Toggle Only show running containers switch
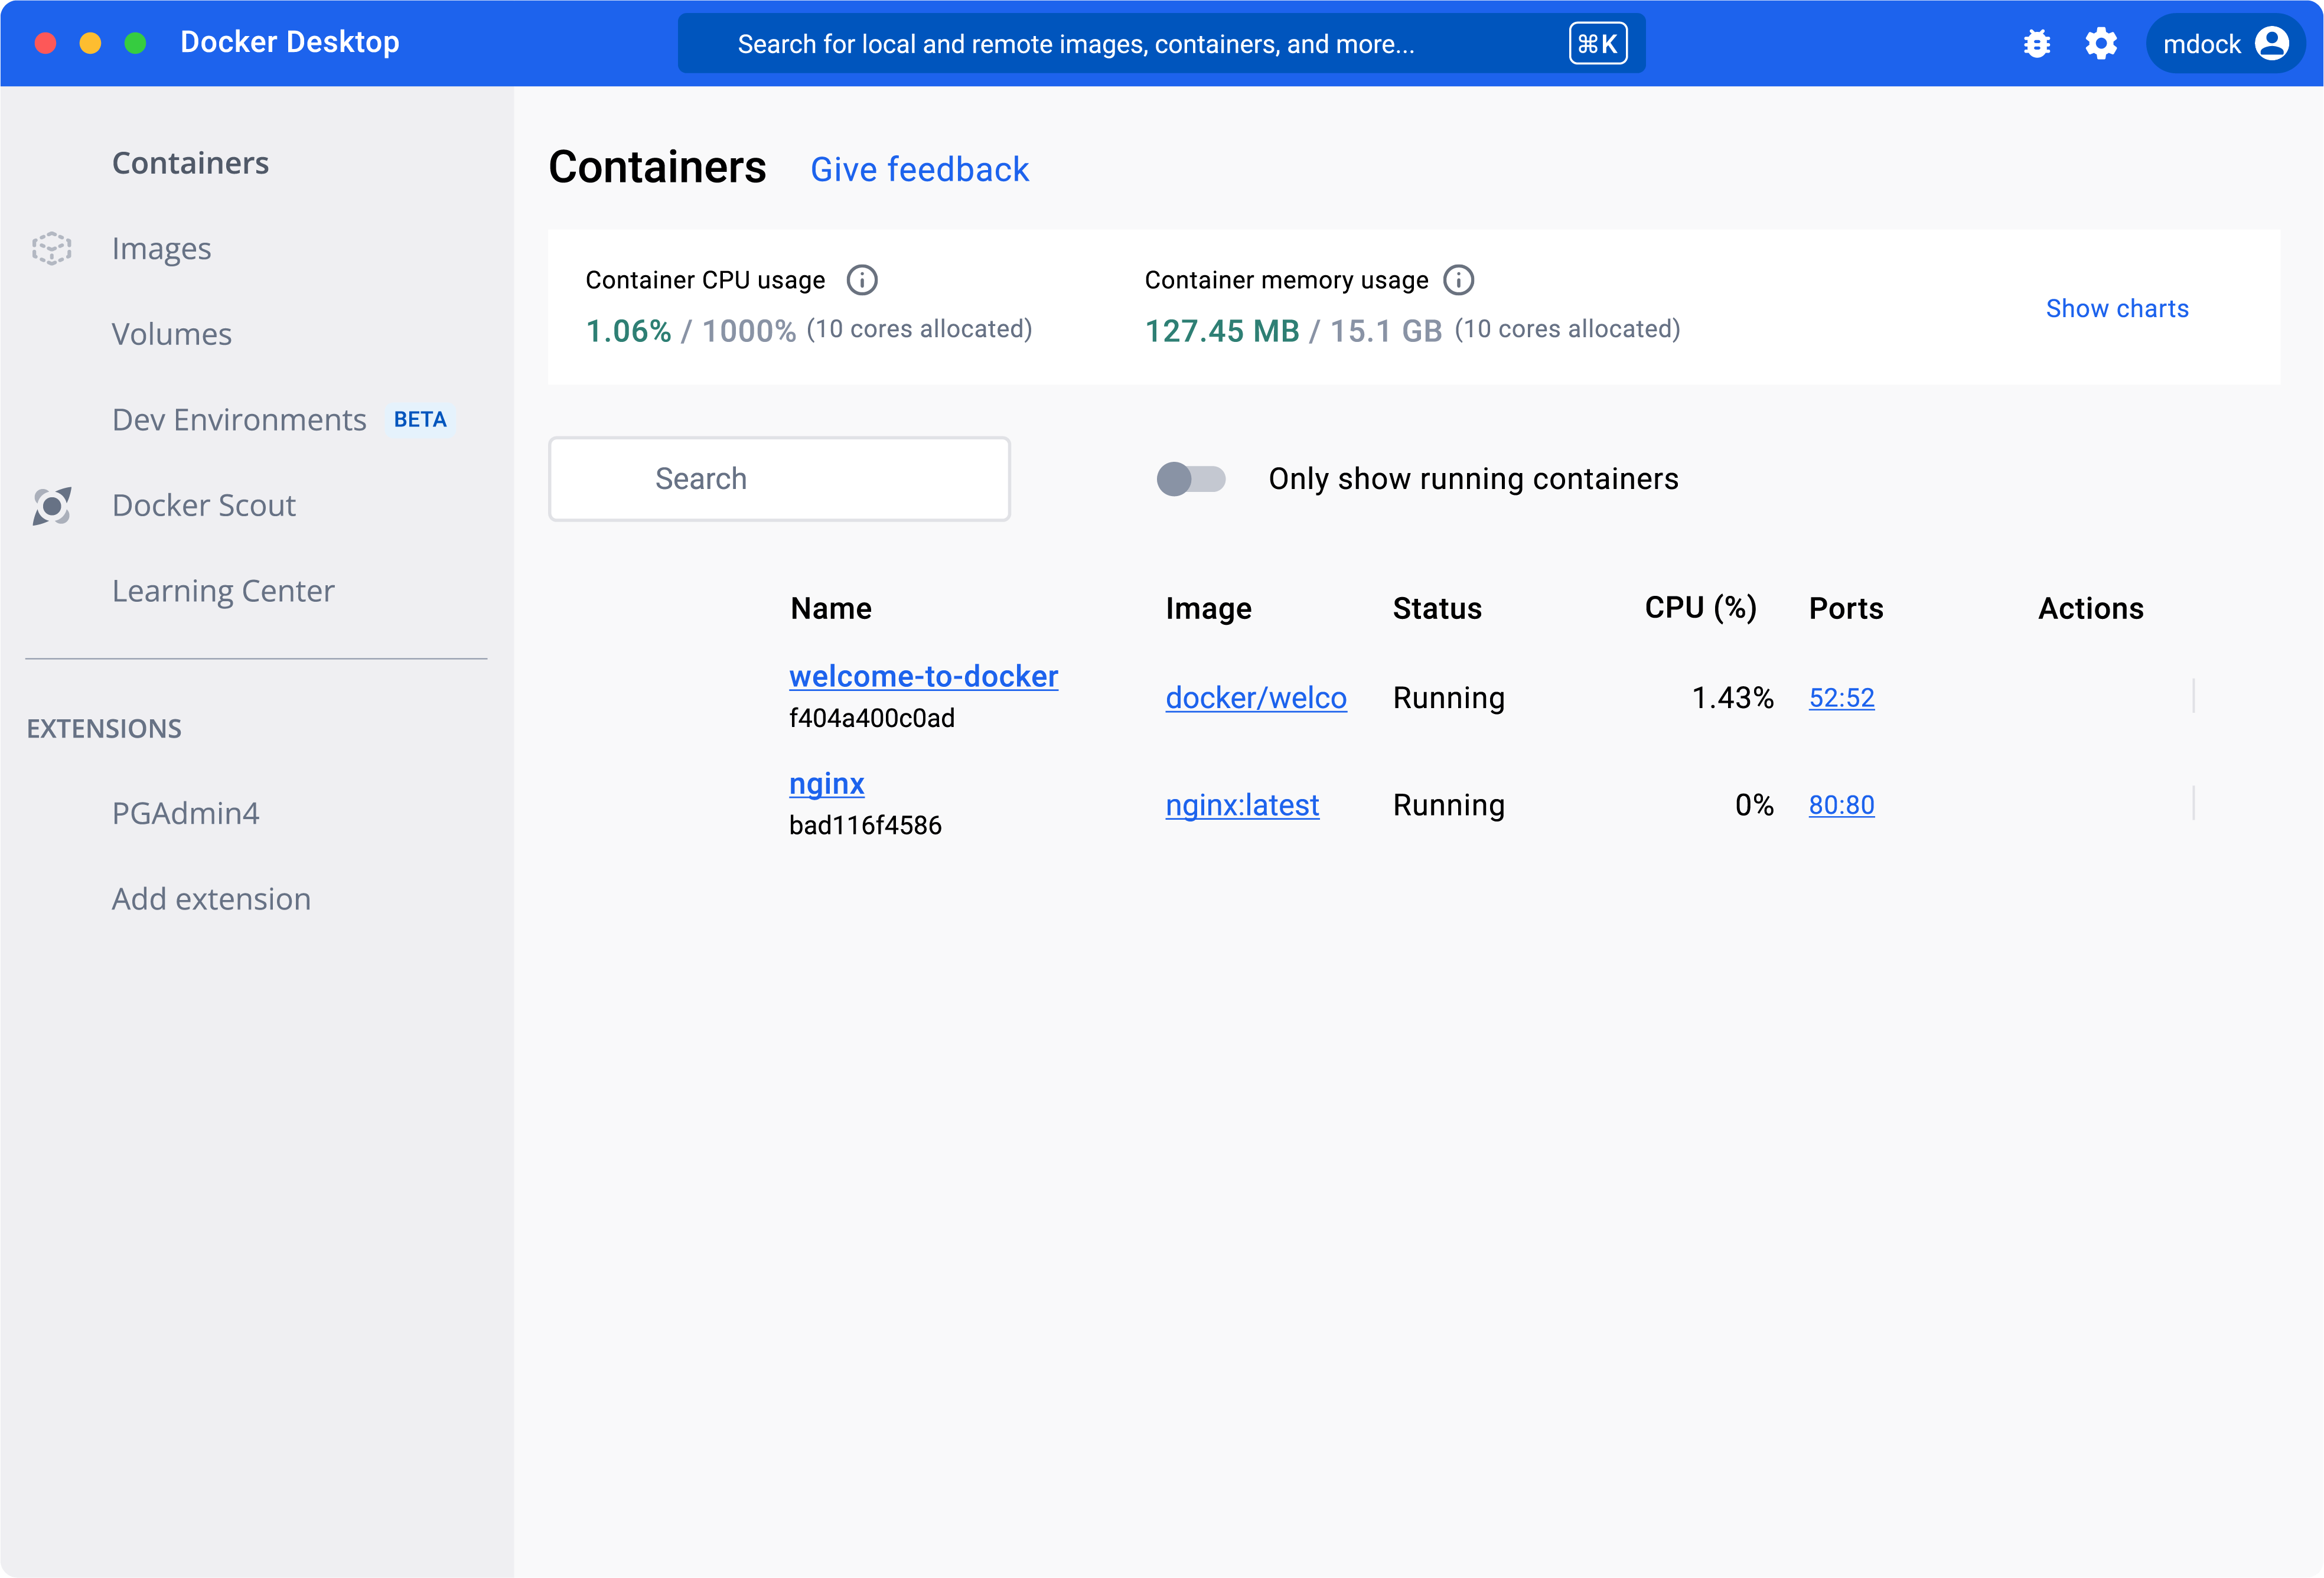The image size is (2324, 1578). [1190, 479]
